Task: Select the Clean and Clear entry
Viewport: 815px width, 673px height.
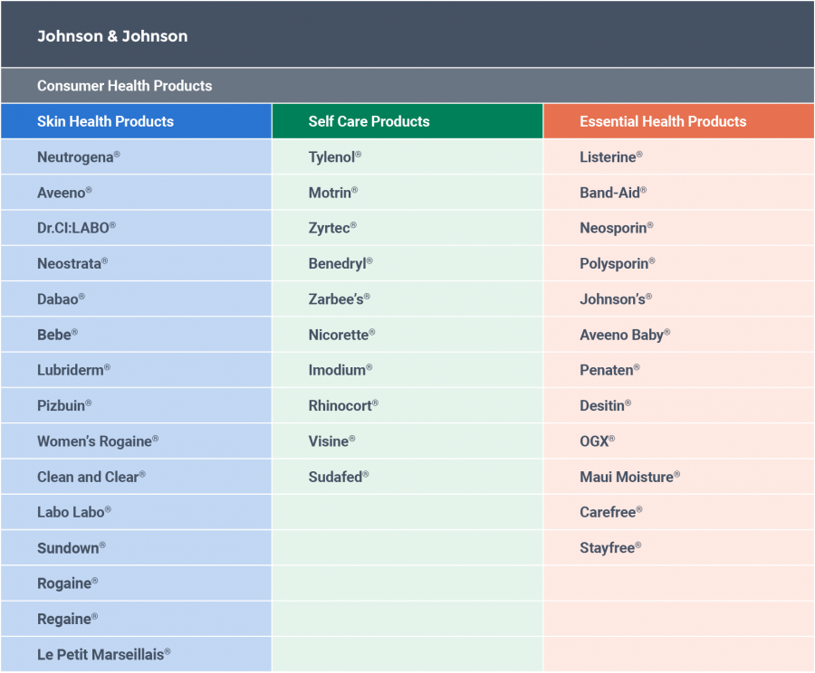Action: pyautogui.click(x=89, y=477)
